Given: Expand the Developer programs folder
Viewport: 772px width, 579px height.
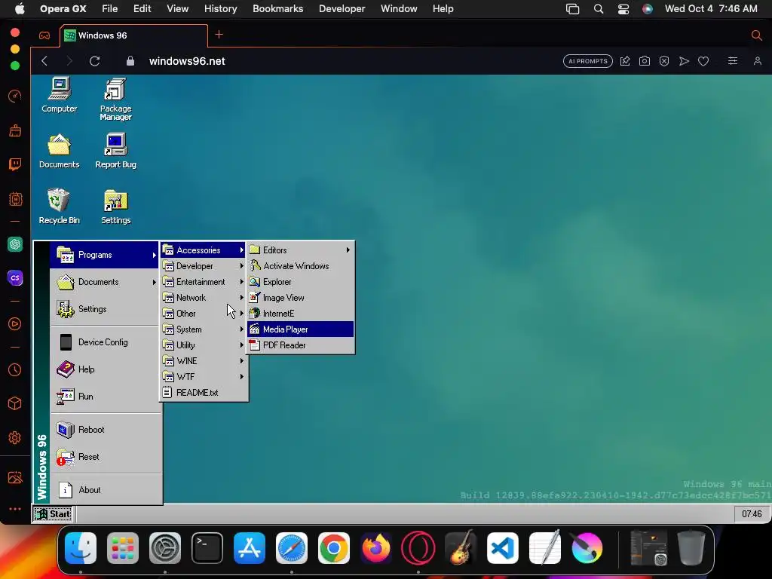Looking at the screenshot, I should coord(204,266).
